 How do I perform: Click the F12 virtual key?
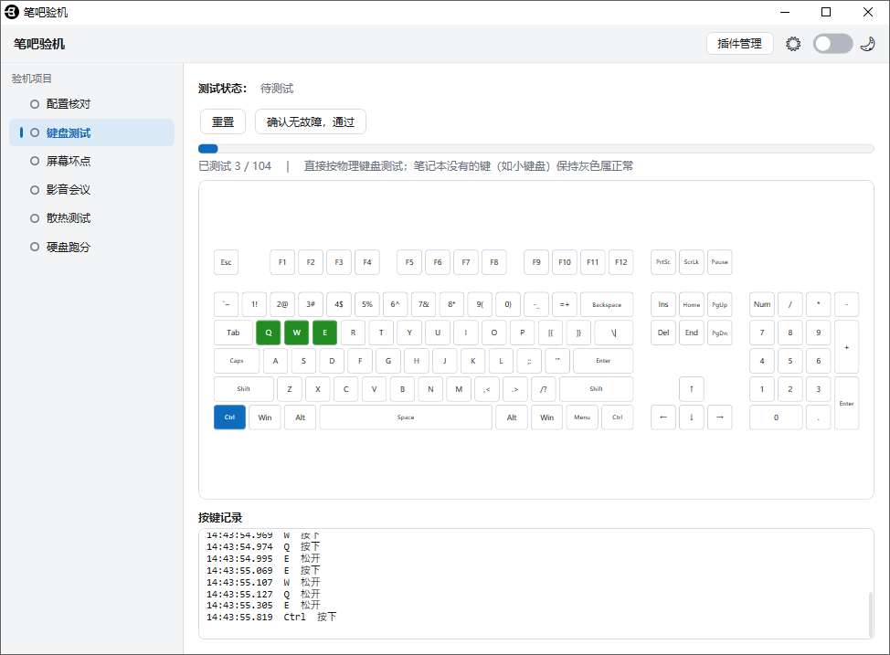[x=621, y=262]
